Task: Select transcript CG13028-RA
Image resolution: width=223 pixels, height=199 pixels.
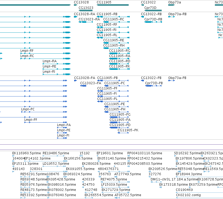Action: click(x=84, y=14)
